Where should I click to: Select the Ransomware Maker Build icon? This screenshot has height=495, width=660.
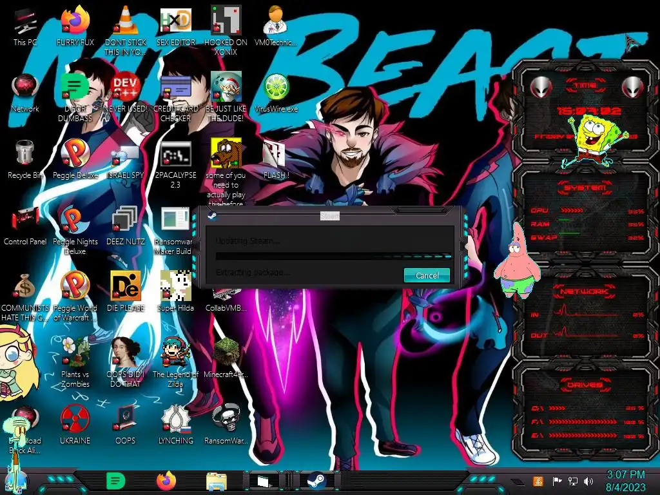pos(175,231)
